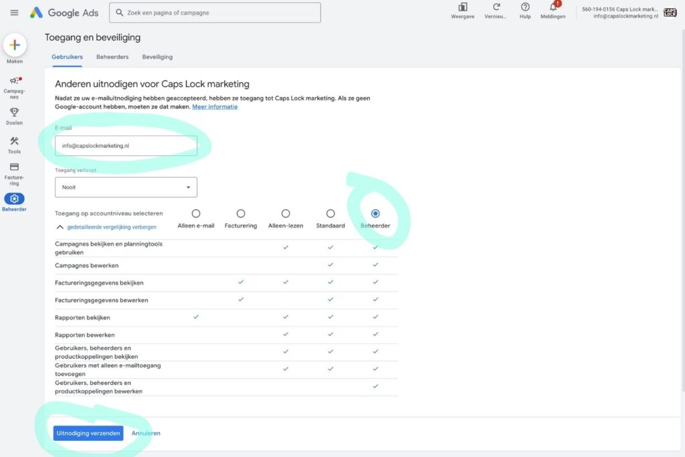Click the Factureringsgegevens bewerken row label
The image size is (685, 457).
tap(102, 300)
